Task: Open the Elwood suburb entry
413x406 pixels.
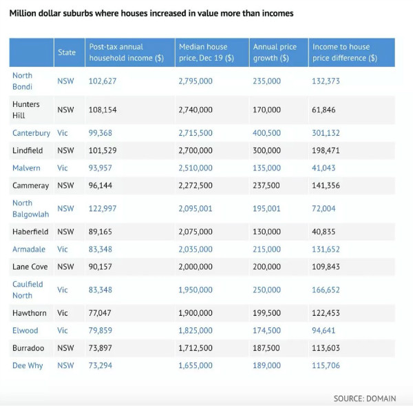Action: pos(25,330)
